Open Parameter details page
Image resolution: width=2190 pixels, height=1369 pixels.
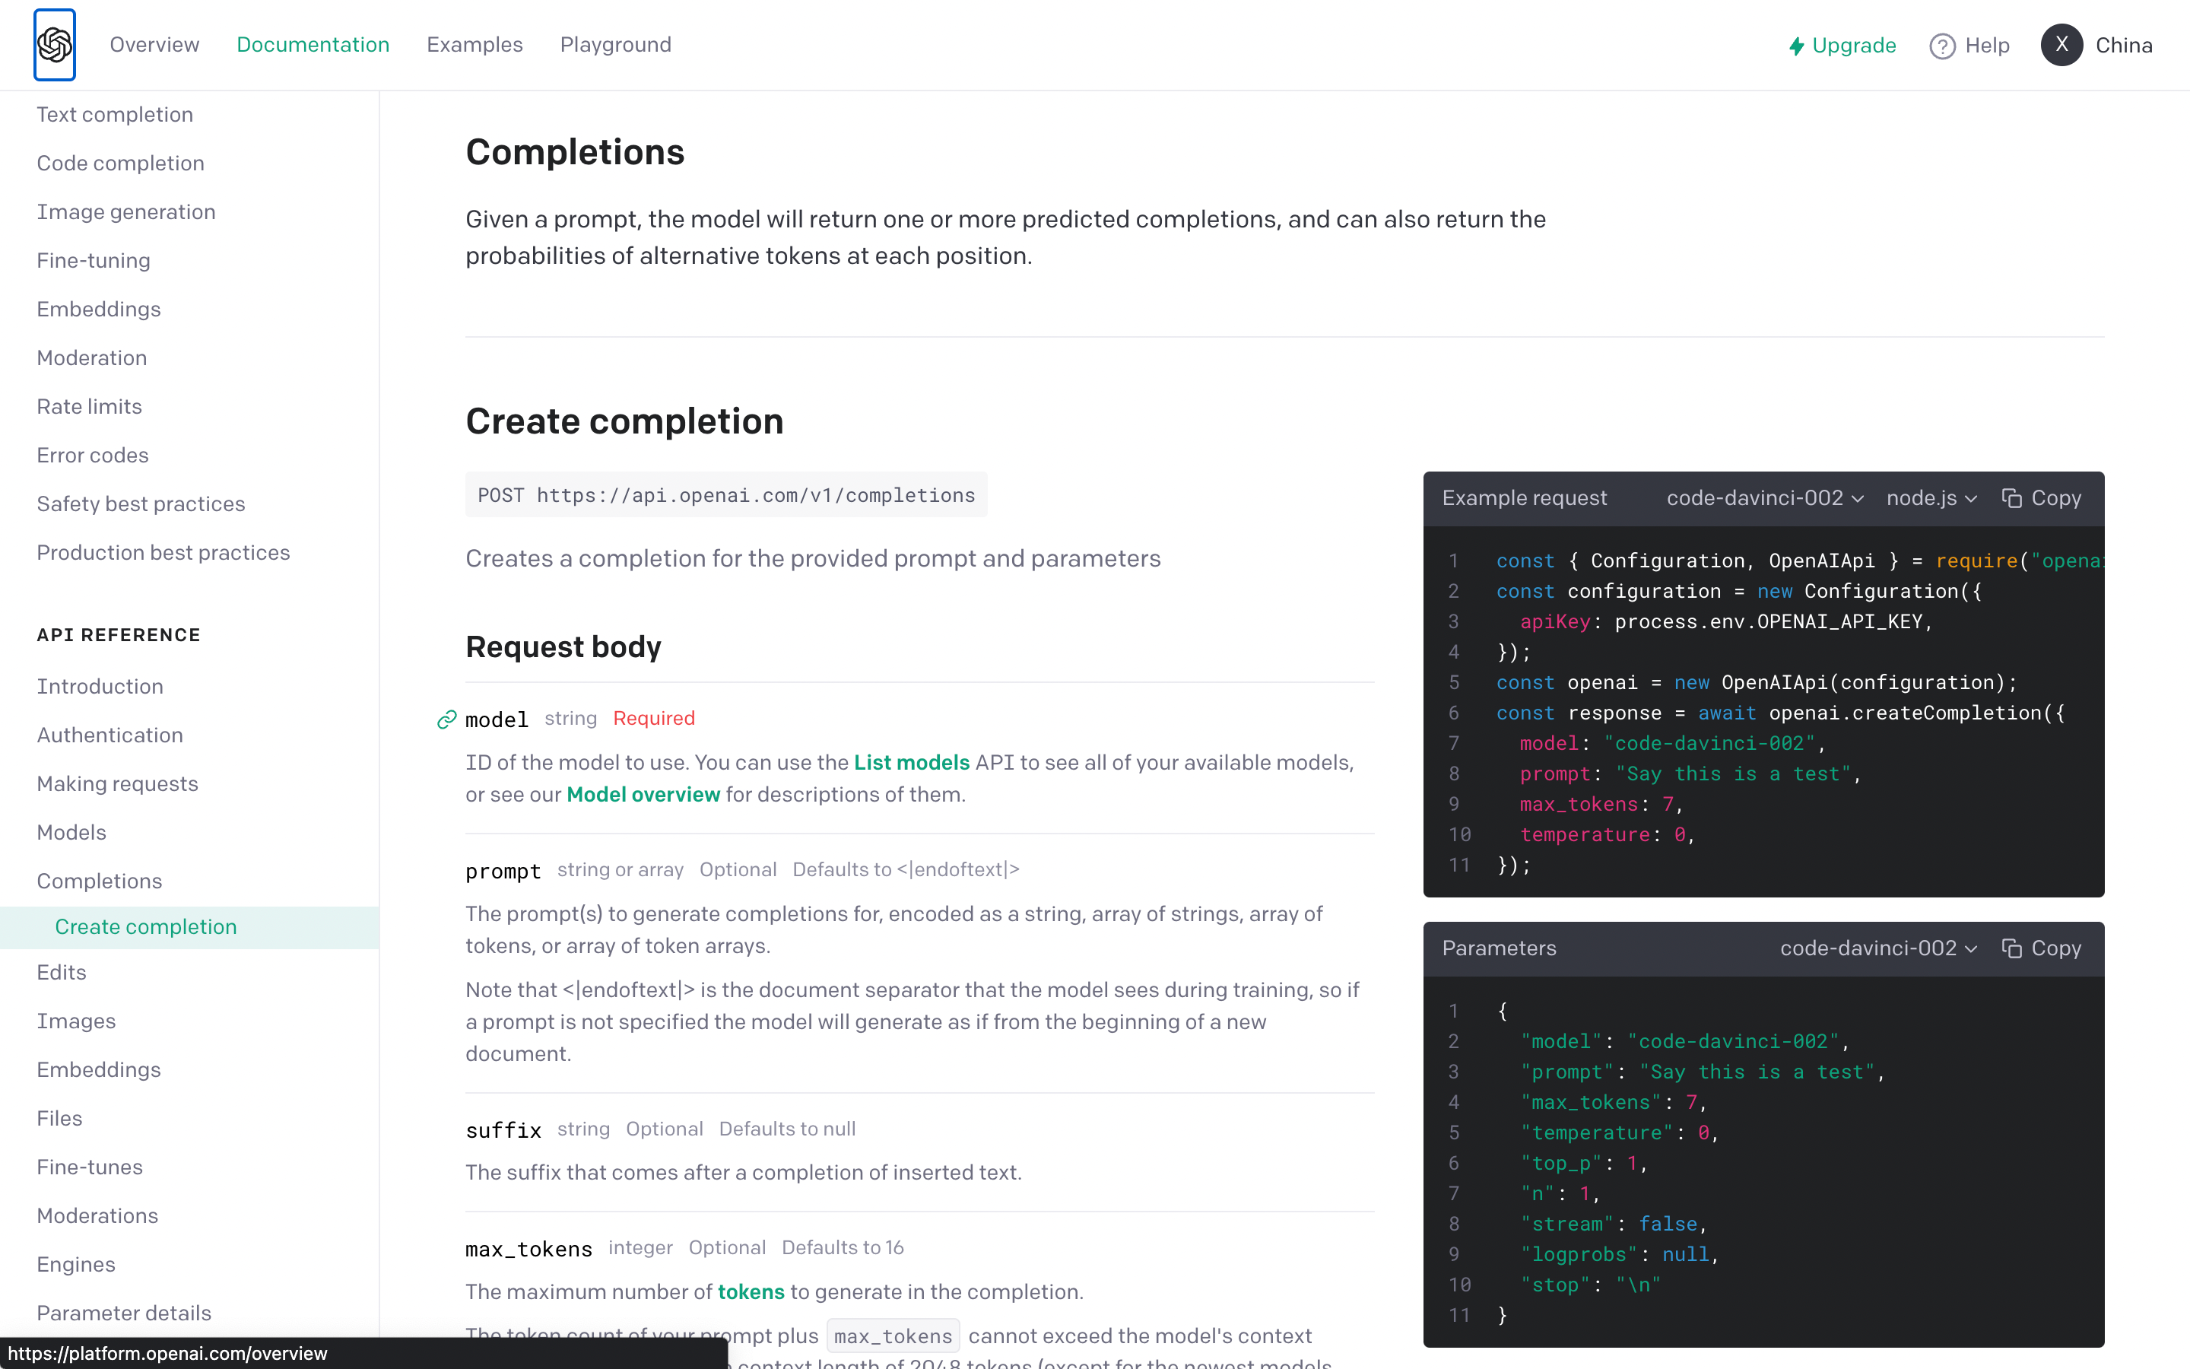coord(124,1313)
